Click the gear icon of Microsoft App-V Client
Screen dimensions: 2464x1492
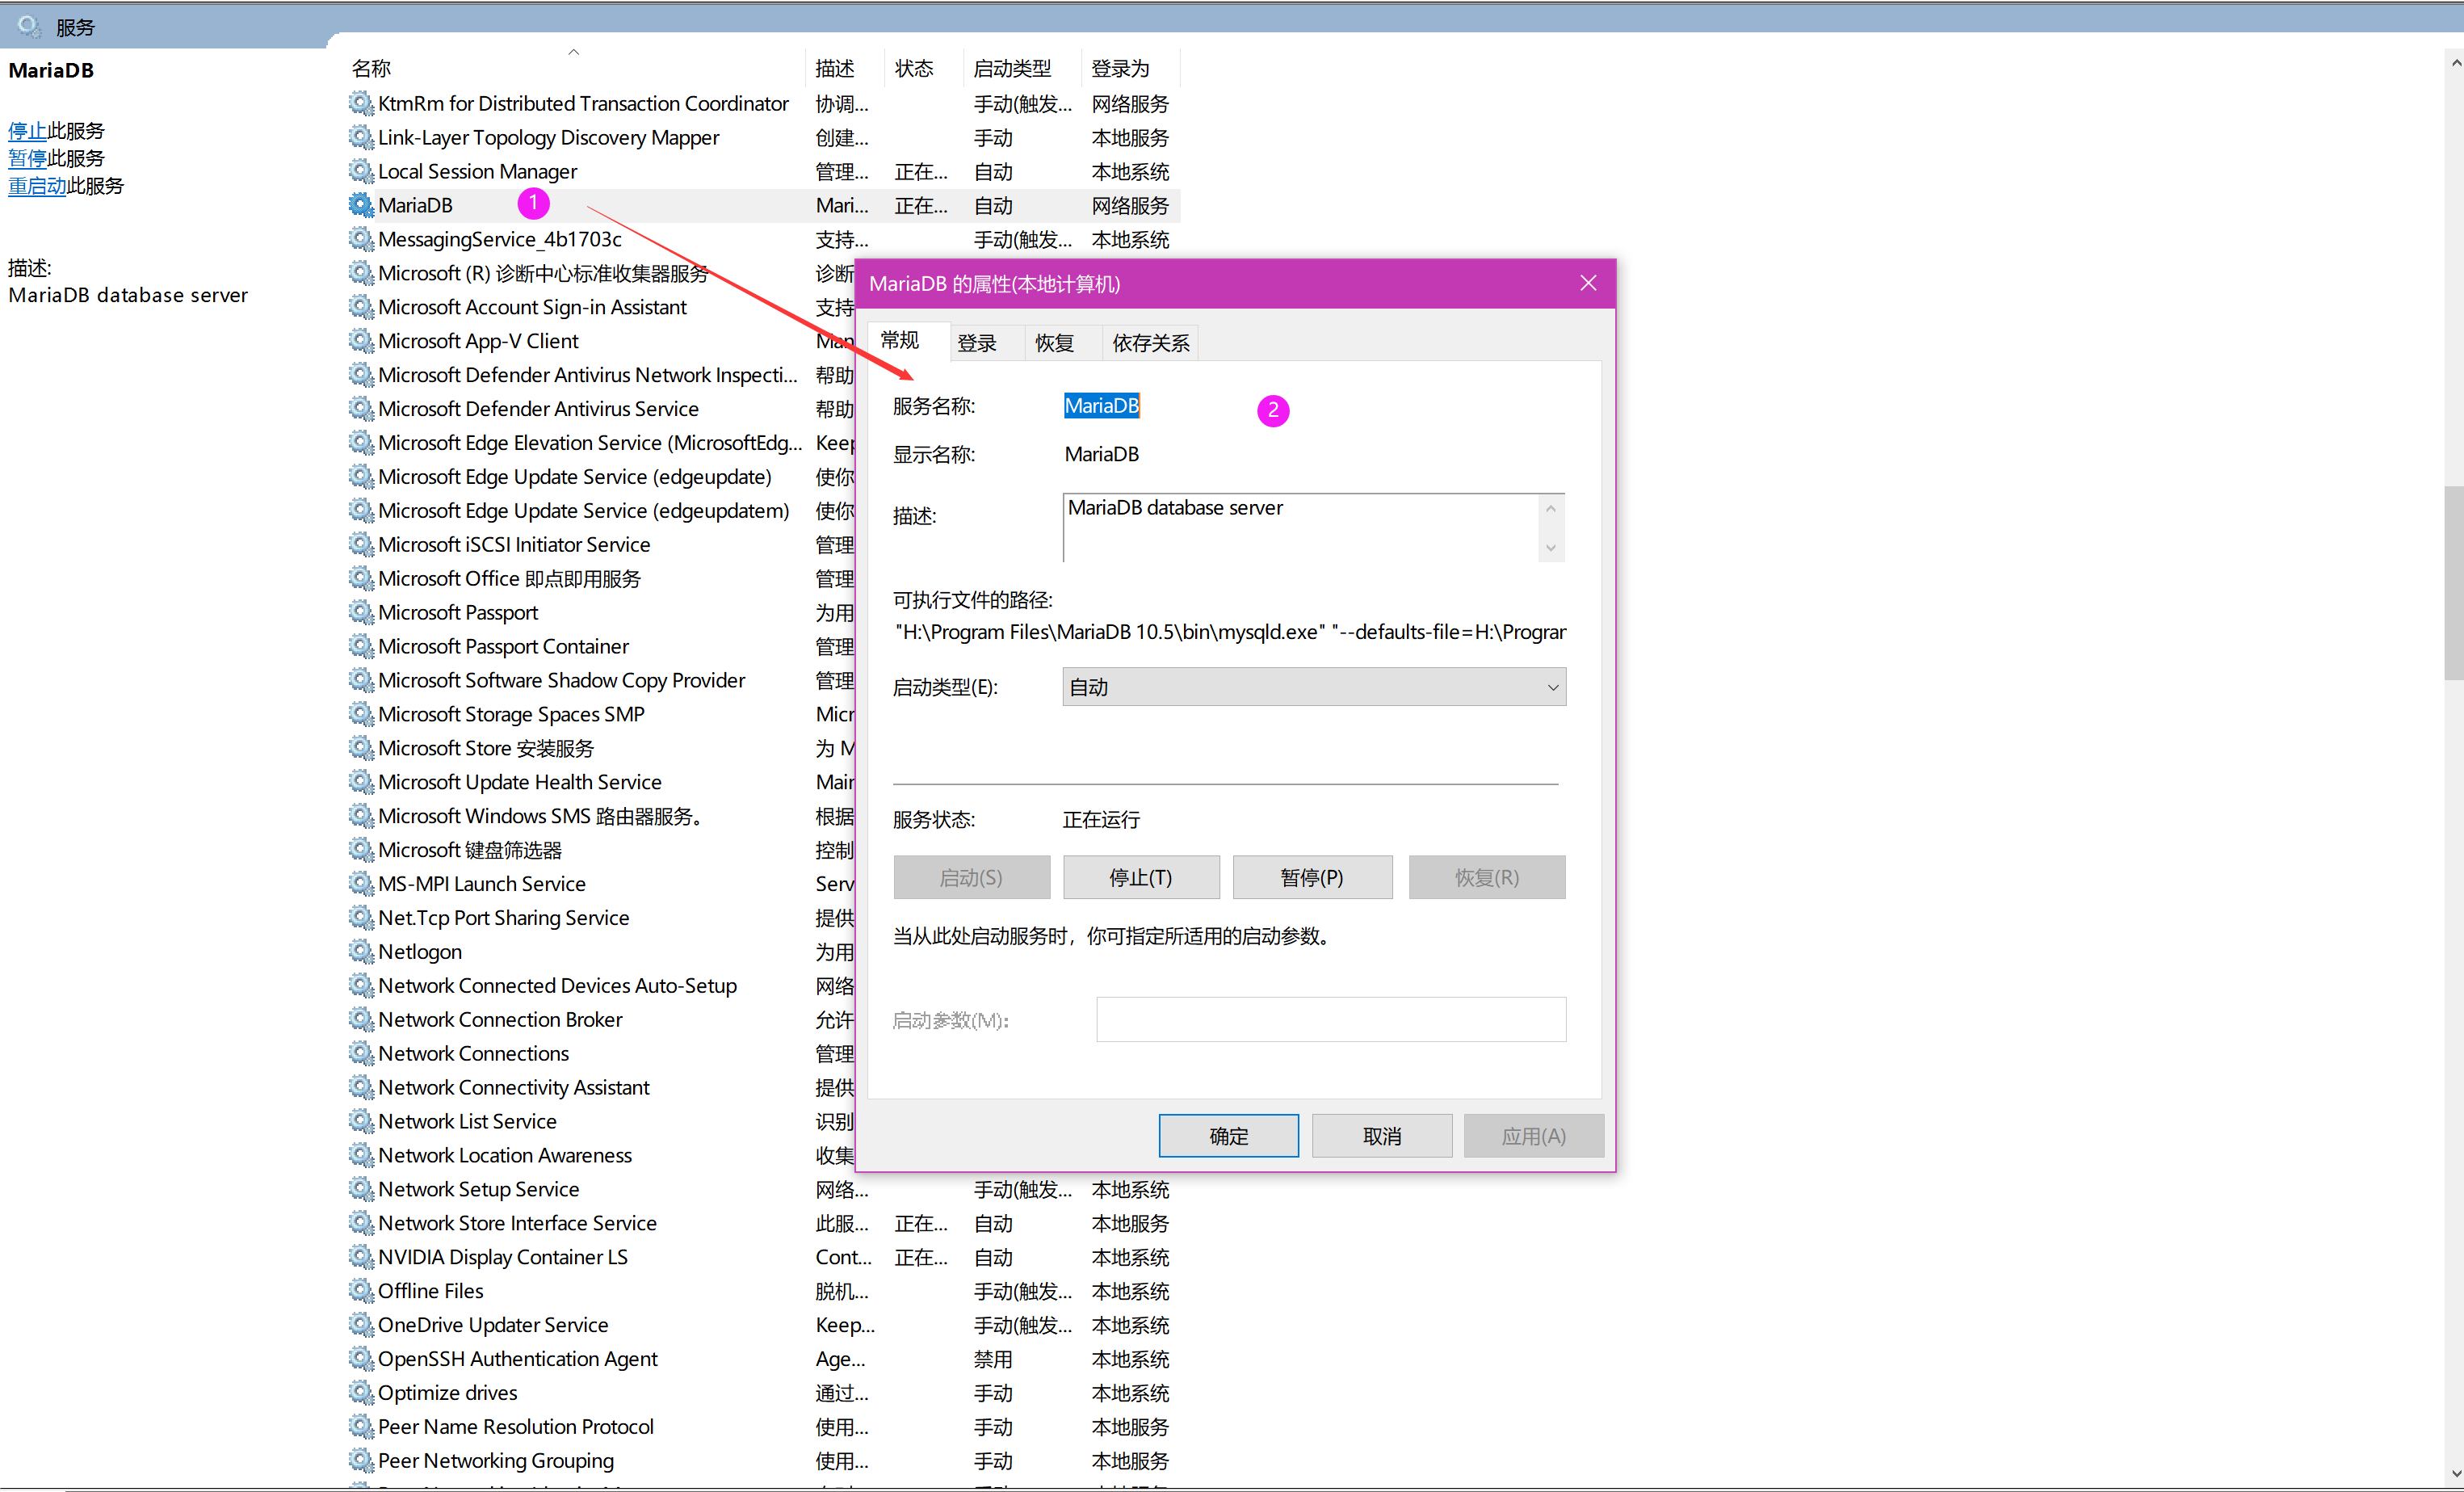[360, 341]
